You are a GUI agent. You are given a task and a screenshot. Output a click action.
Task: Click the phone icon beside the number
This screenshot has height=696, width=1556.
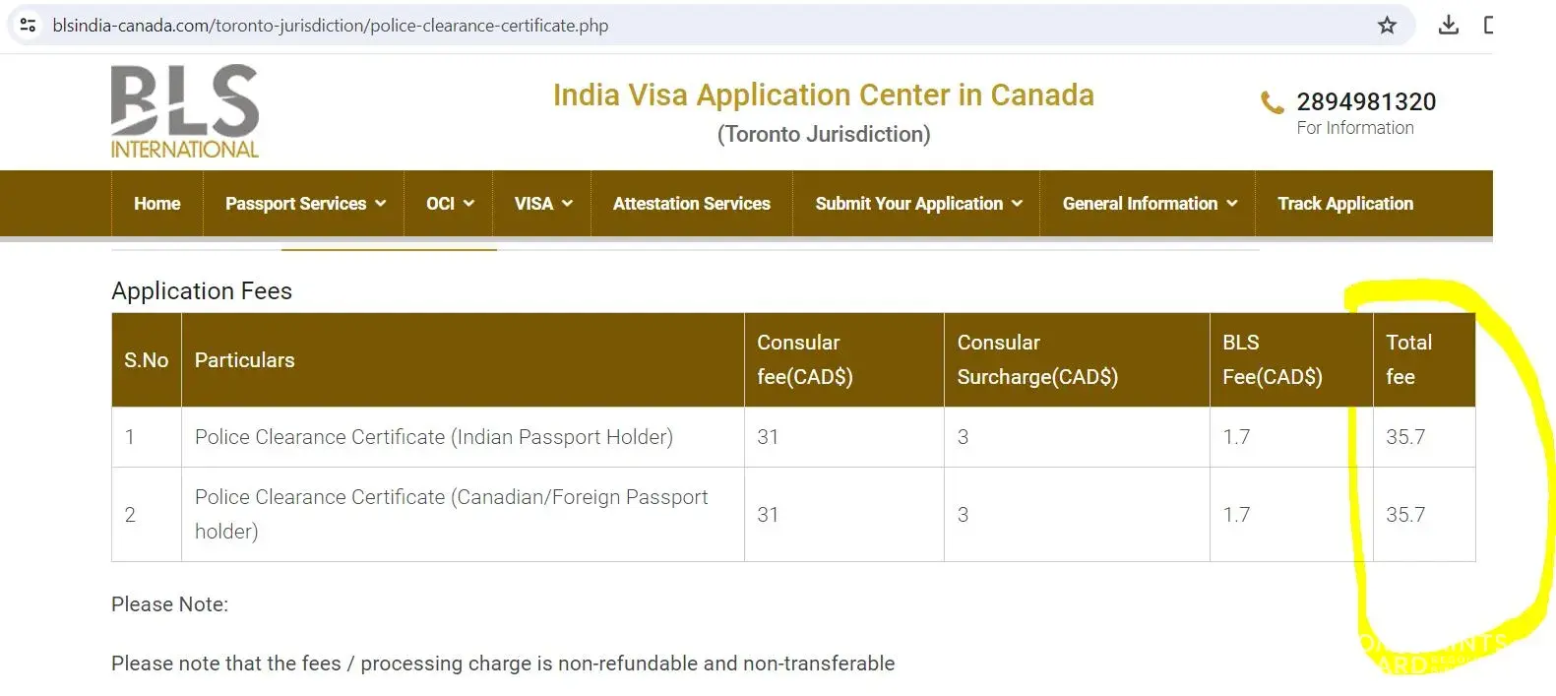click(x=1273, y=102)
